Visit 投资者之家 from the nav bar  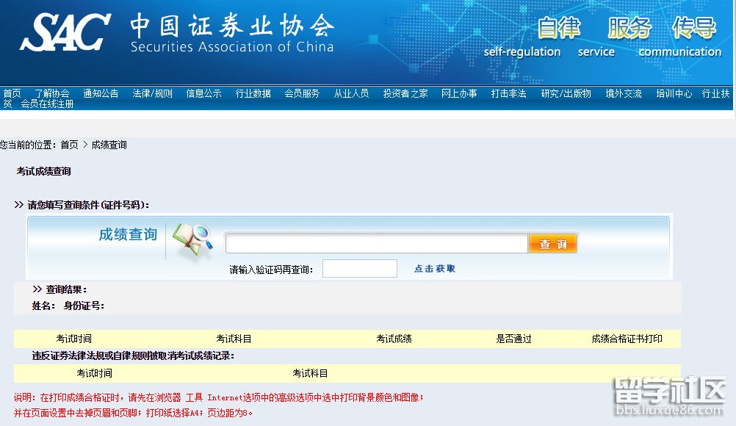pyautogui.click(x=405, y=93)
